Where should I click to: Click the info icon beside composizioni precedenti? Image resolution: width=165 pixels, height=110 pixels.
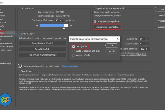pyautogui.click(x=20, y=66)
